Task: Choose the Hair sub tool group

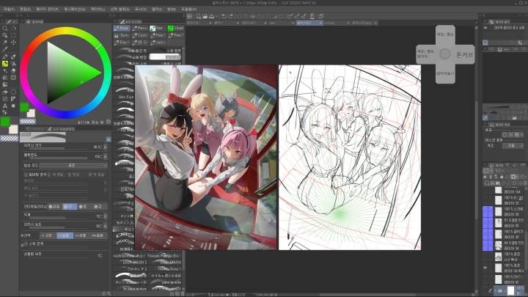Action: click(157, 29)
